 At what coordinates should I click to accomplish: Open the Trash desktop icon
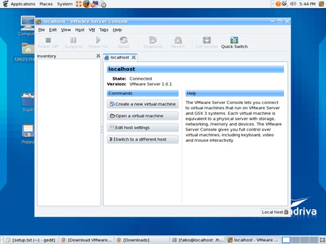pyautogui.click(x=28, y=103)
